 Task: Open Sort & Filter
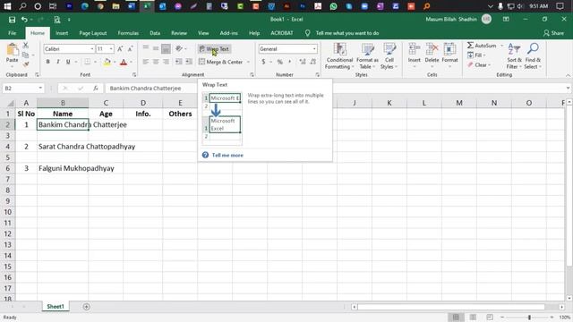coord(514,55)
